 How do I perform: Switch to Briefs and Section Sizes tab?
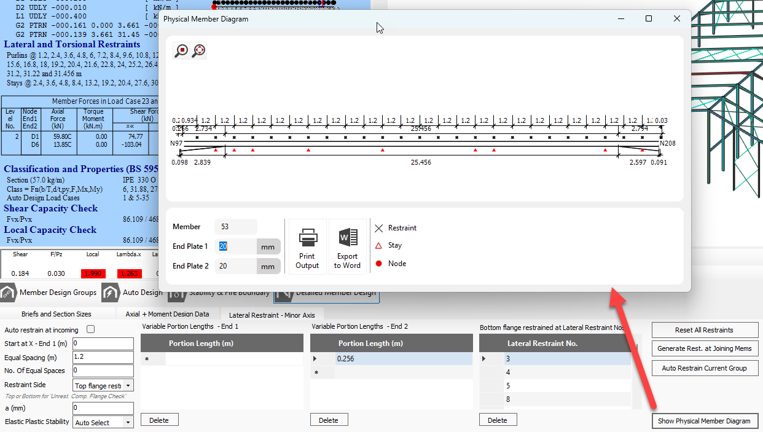[x=57, y=314]
